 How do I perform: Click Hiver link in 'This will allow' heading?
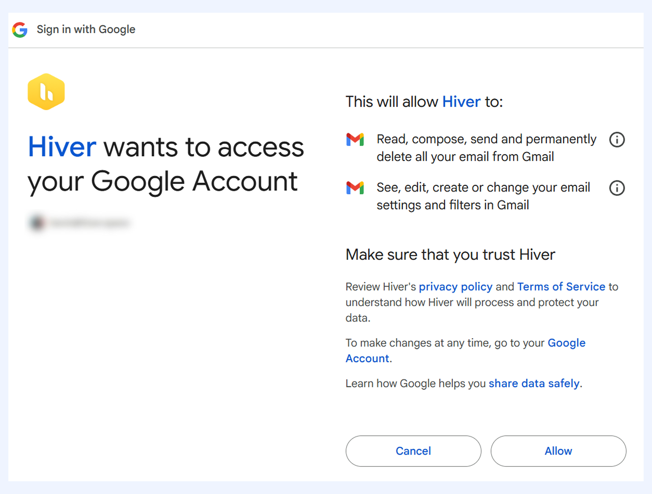(x=461, y=102)
